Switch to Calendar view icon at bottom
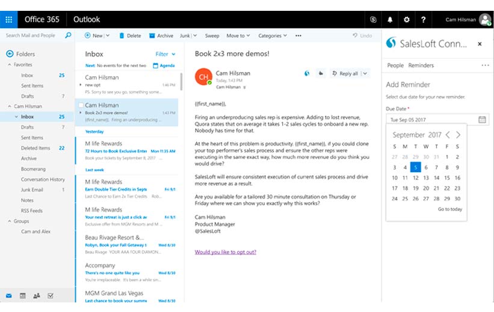The height and width of the screenshot is (312, 494). (23, 296)
